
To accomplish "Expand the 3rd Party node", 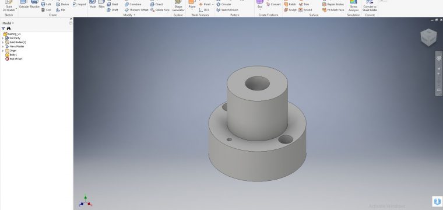I will point(3,38).
